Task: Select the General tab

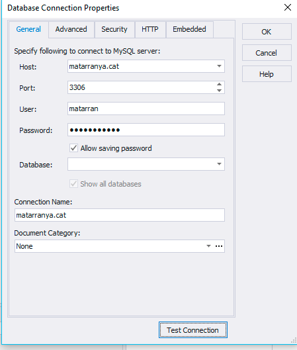Action: coord(28,29)
